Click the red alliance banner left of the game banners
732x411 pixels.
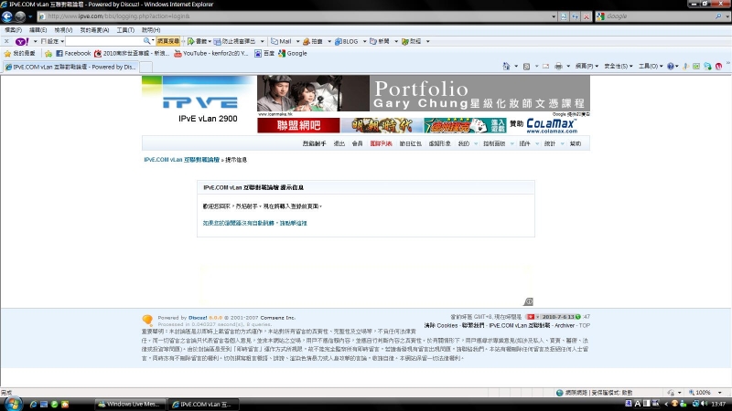(298, 125)
